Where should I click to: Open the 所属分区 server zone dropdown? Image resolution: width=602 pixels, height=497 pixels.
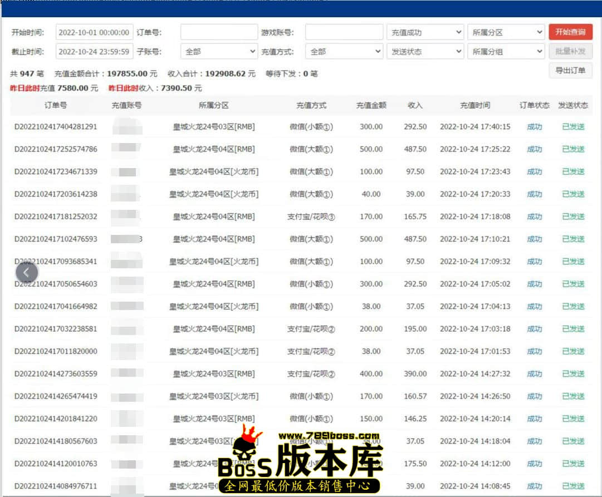click(x=506, y=32)
